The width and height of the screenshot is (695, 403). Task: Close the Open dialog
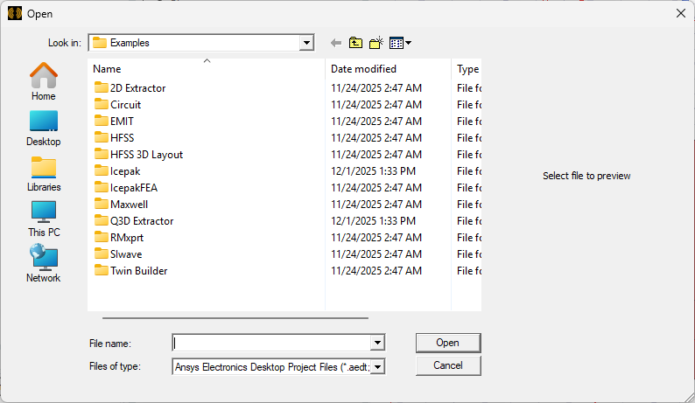681,13
